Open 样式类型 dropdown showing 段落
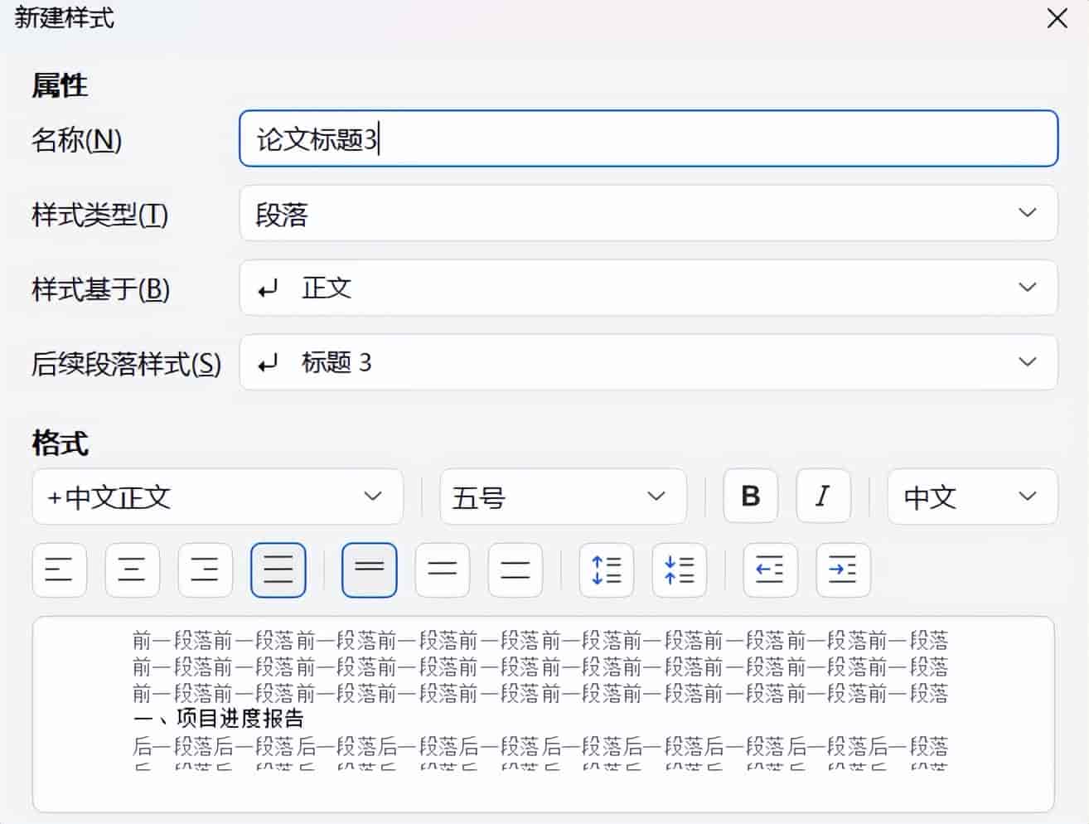The height and width of the screenshot is (824, 1089). point(649,214)
